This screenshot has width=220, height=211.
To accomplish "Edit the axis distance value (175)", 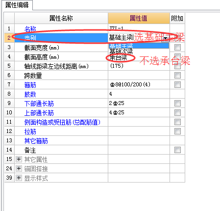I will click(x=139, y=66).
